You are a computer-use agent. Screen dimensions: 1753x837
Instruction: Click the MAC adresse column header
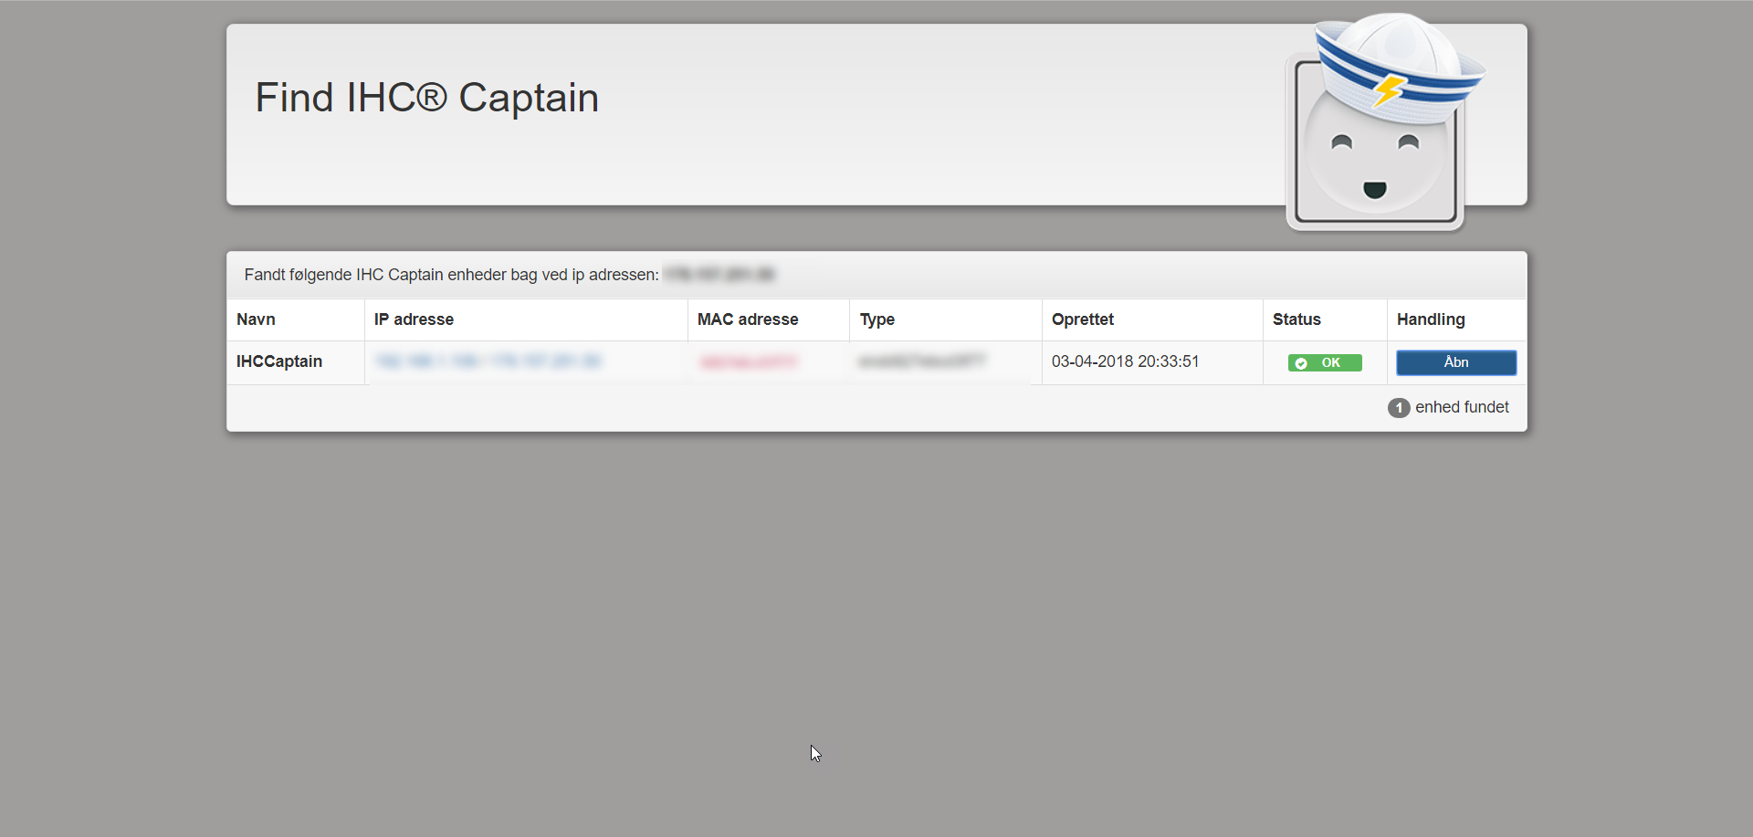click(748, 319)
